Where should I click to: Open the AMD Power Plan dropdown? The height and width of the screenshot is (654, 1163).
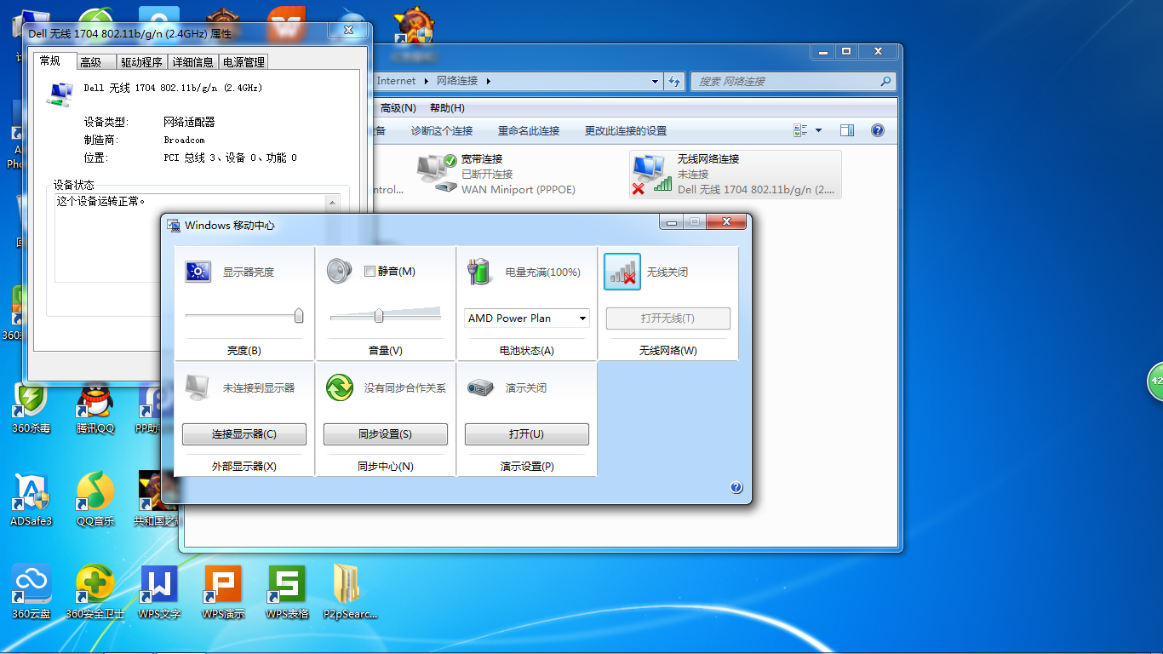point(527,318)
